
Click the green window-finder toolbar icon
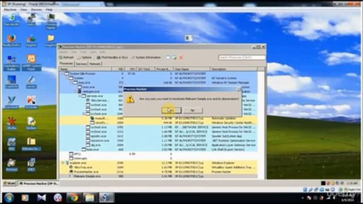point(174,57)
